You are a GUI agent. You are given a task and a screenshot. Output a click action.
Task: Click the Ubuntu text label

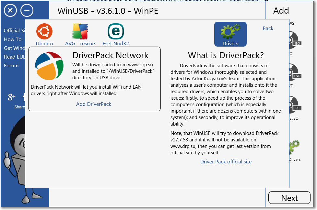click(44, 44)
